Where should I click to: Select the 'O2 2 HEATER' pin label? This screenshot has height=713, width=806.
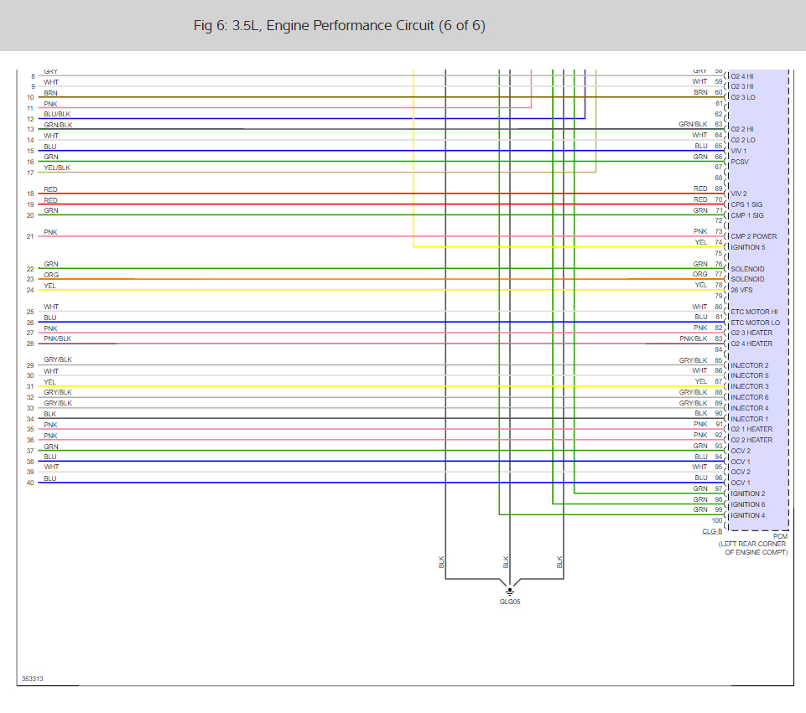[x=751, y=440]
